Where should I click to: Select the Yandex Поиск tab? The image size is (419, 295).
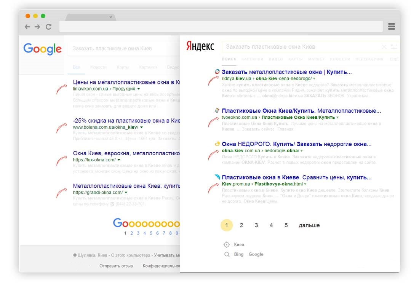pos(229,59)
